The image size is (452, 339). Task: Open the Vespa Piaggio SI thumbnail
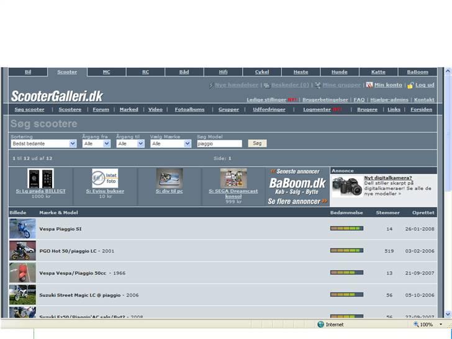click(22, 228)
